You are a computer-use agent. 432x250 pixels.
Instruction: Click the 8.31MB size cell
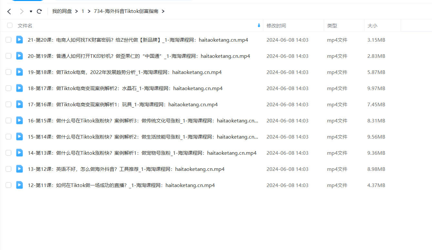376,121
